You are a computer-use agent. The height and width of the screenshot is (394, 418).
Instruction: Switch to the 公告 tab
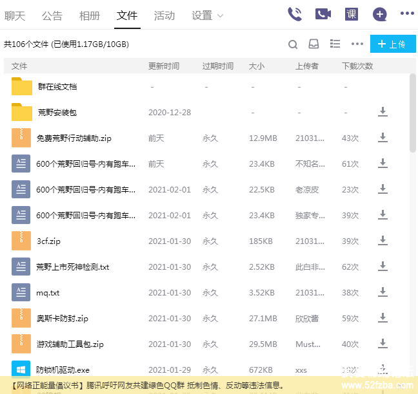(x=52, y=15)
